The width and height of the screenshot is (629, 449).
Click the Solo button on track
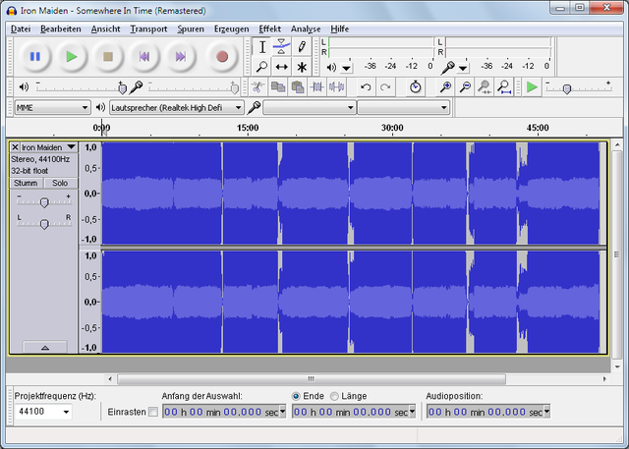tap(60, 183)
